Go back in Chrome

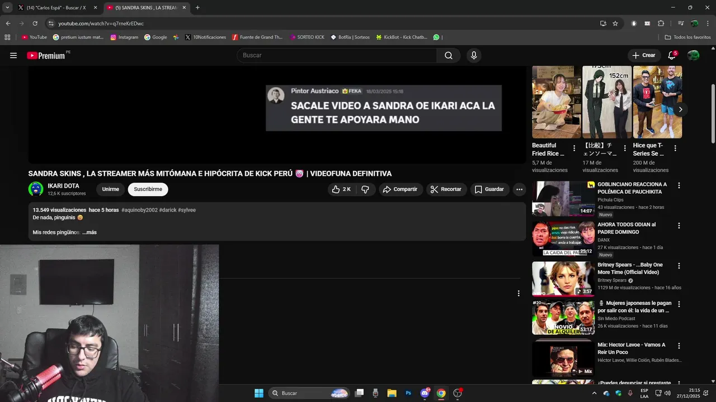(x=8, y=23)
